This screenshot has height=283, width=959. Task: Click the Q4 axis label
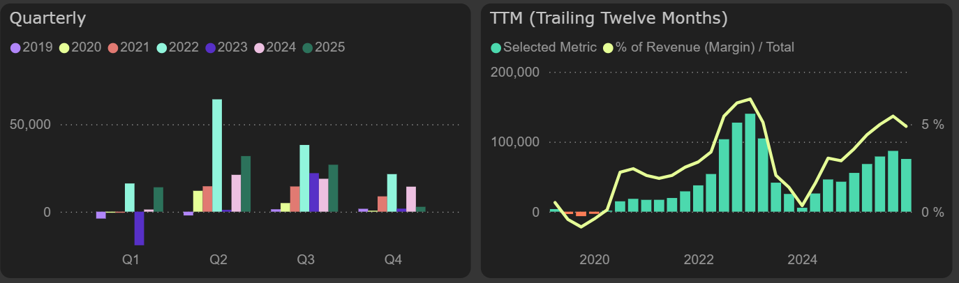pyautogui.click(x=393, y=260)
